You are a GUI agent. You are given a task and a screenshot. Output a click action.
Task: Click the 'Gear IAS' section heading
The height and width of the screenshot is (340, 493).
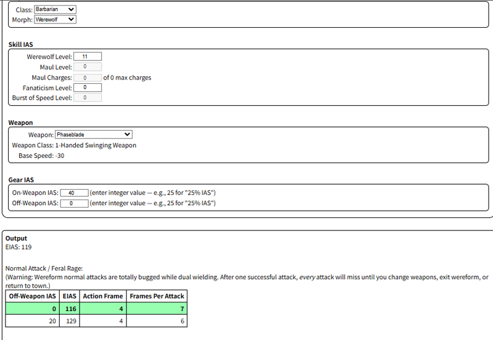21,180
